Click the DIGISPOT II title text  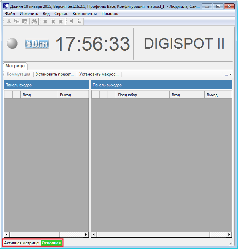point(184,43)
